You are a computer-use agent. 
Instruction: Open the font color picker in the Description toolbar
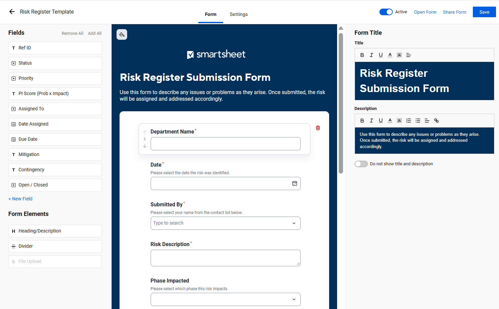click(x=390, y=121)
